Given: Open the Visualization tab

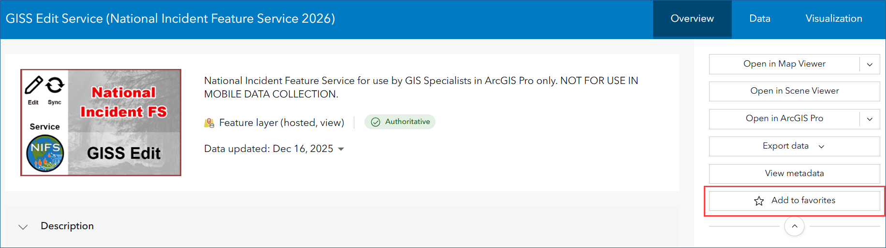Looking at the screenshot, I should (x=833, y=19).
